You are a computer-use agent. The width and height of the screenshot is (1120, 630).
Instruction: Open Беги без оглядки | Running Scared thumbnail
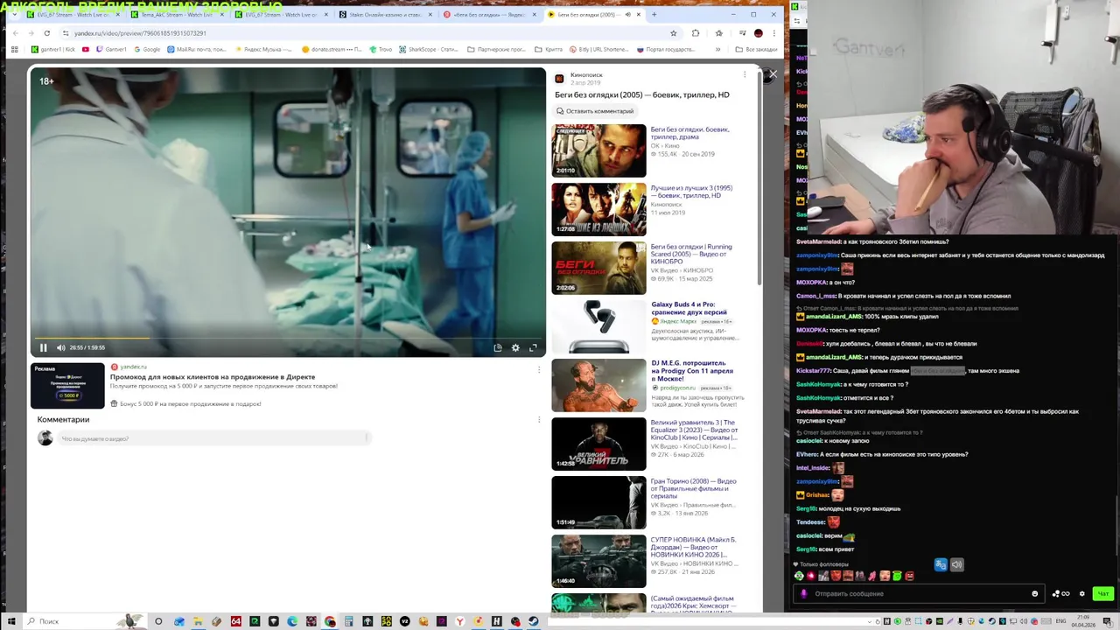coord(598,268)
